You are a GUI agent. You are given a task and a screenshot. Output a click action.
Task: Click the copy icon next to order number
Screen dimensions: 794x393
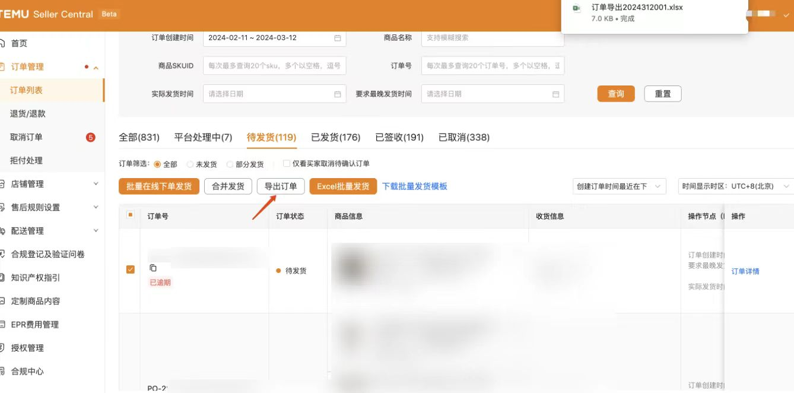(153, 268)
